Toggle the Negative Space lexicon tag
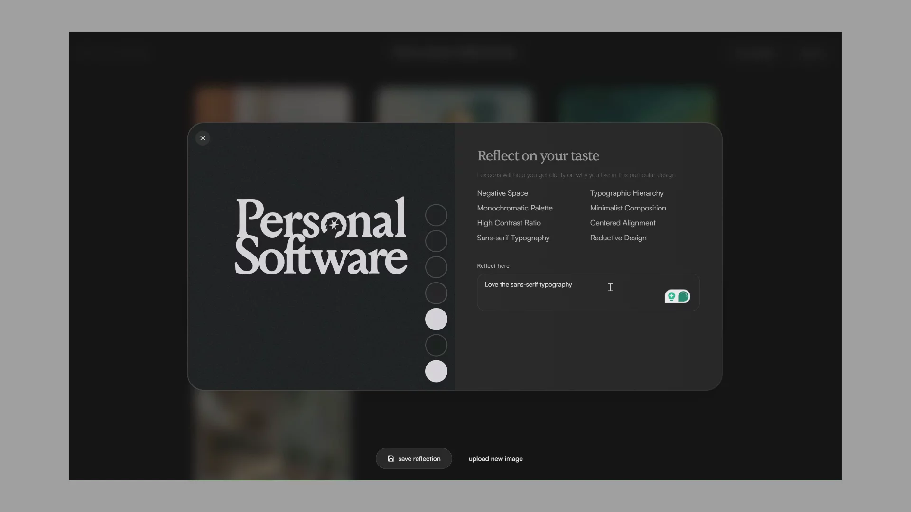 tap(502, 193)
